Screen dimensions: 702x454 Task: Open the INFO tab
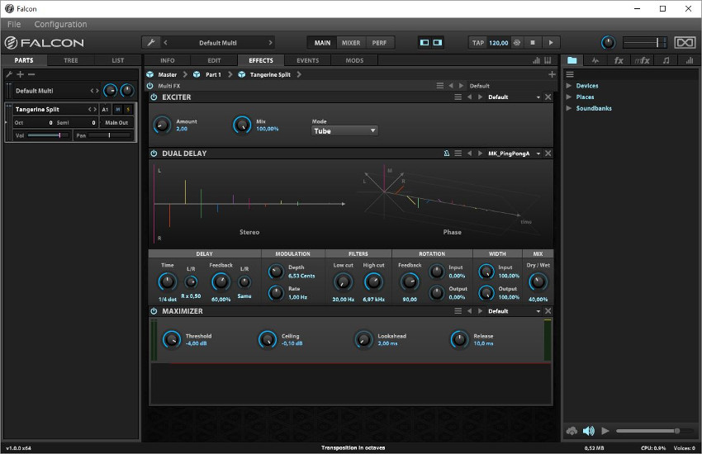click(168, 60)
